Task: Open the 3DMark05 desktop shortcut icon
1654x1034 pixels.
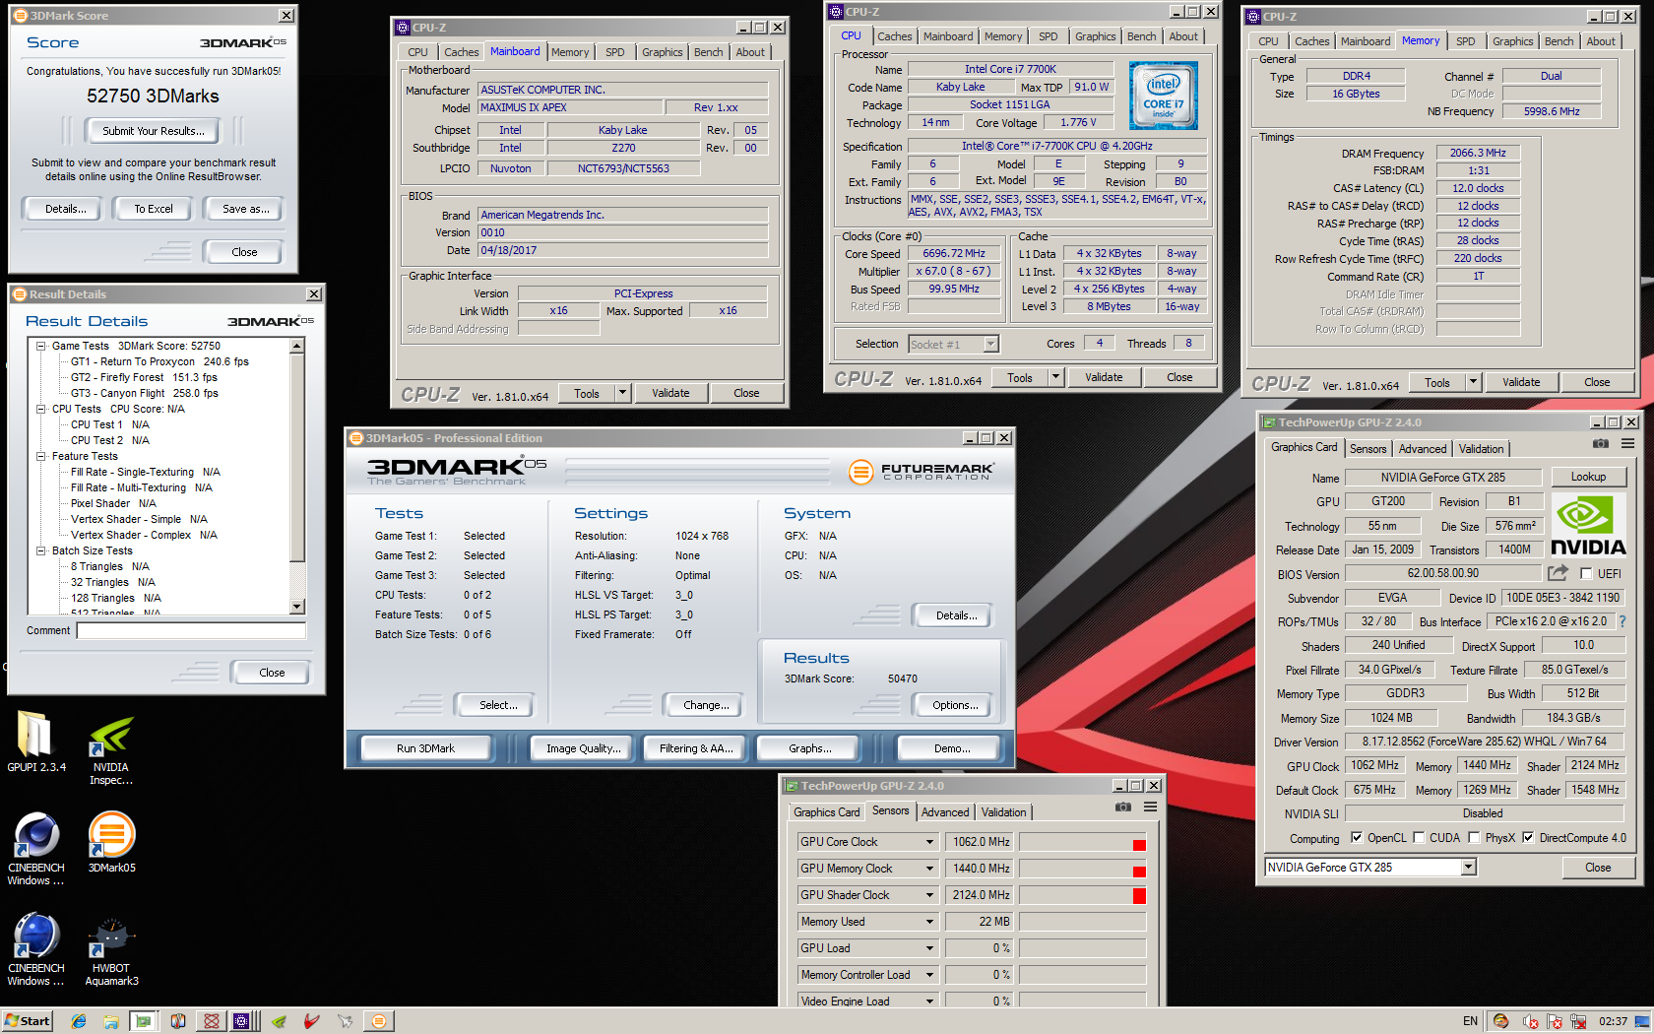Action: click(x=112, y=835)
